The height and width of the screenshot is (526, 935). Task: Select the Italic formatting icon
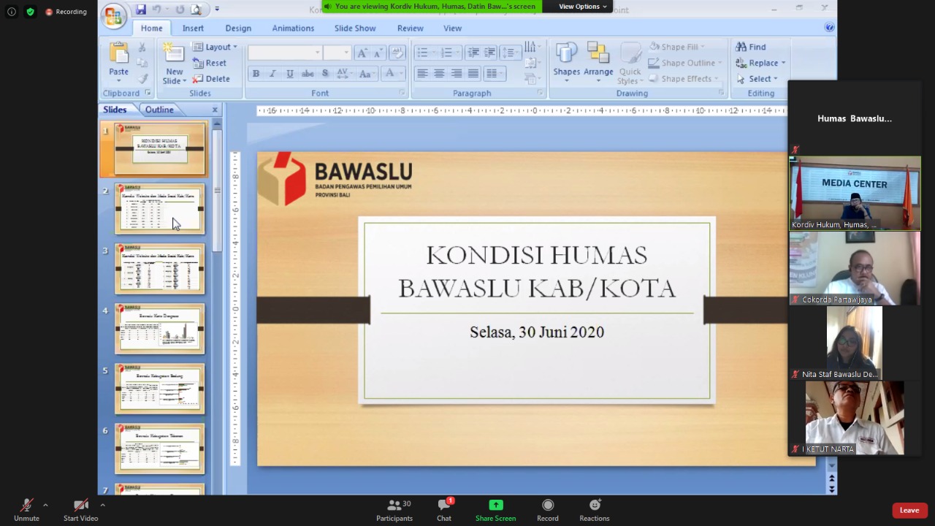[x=272, y=73]
